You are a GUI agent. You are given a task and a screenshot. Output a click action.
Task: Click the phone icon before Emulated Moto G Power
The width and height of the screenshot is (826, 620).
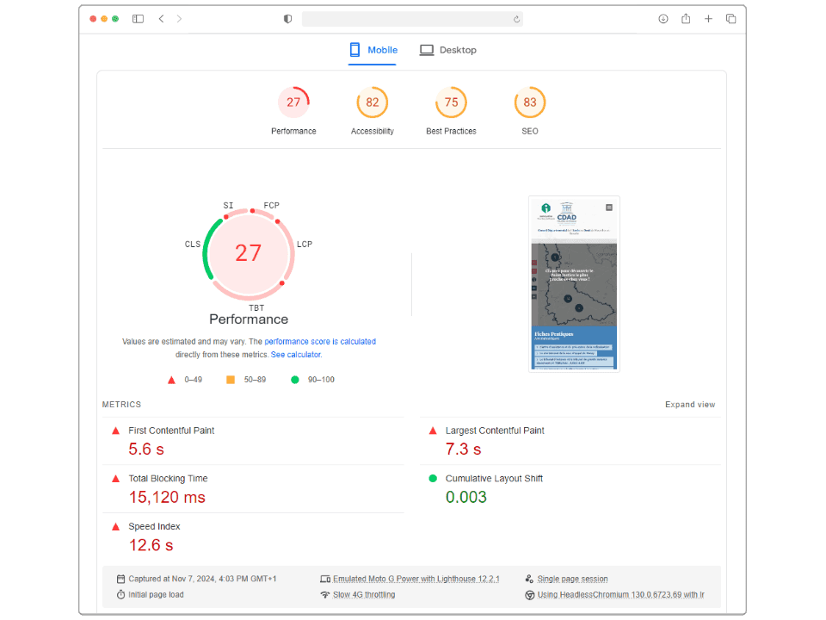326,578
